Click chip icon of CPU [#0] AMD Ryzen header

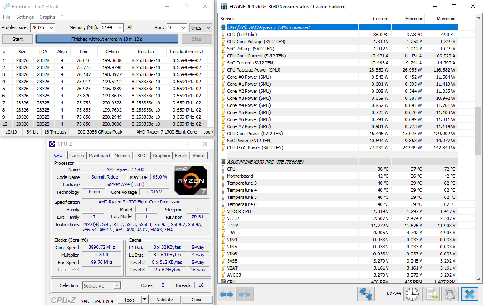[x=223, y=27]
